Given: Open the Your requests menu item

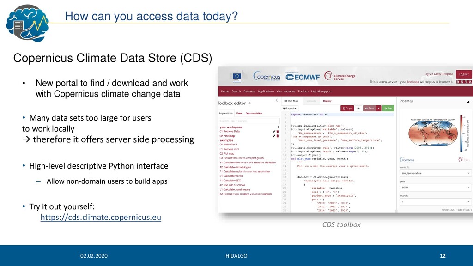Looking at the screenshot, I should tap(285, 91).
